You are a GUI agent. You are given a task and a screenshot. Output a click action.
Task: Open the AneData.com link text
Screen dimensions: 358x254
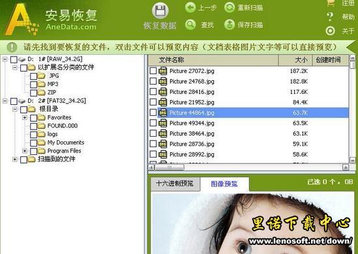click(71, 27)
